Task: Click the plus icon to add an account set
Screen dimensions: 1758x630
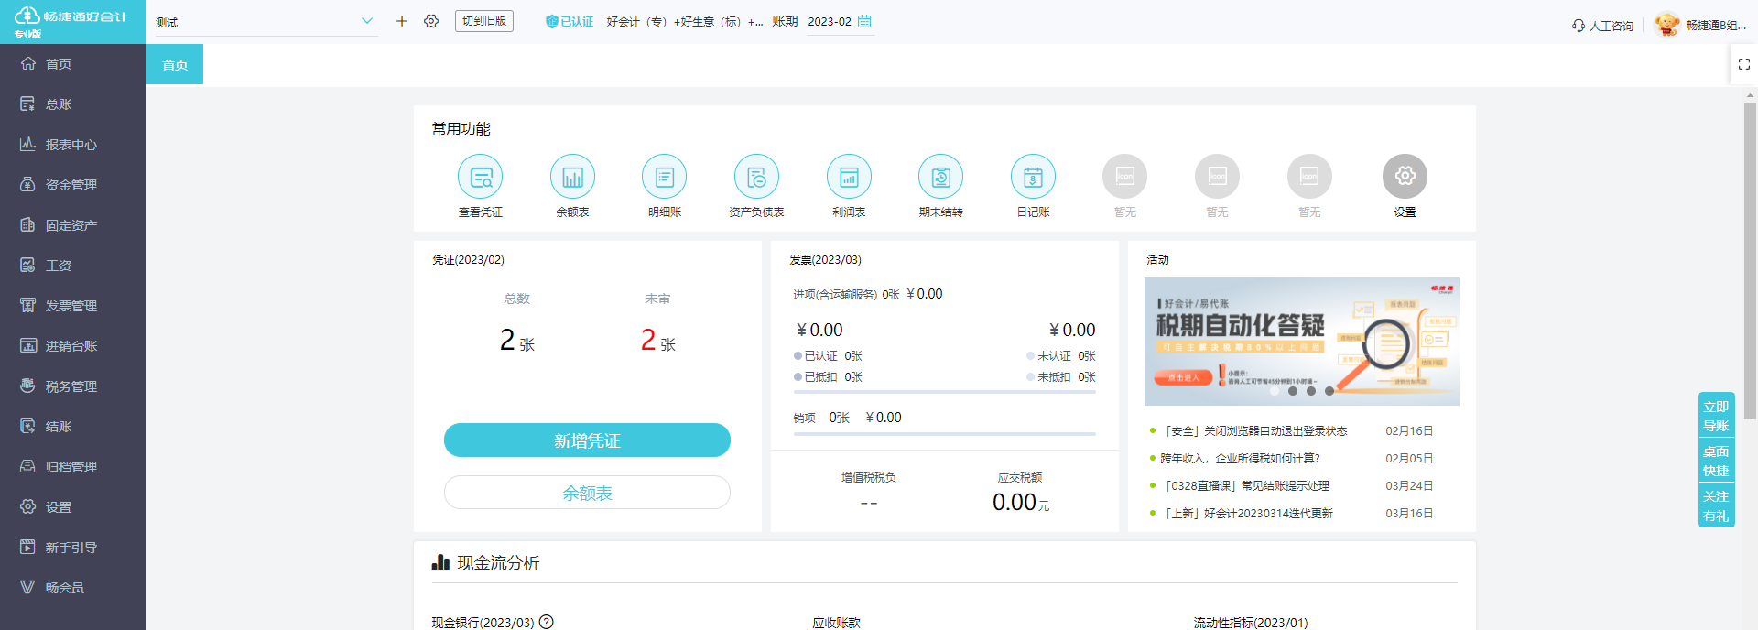Action: point(401,21)
